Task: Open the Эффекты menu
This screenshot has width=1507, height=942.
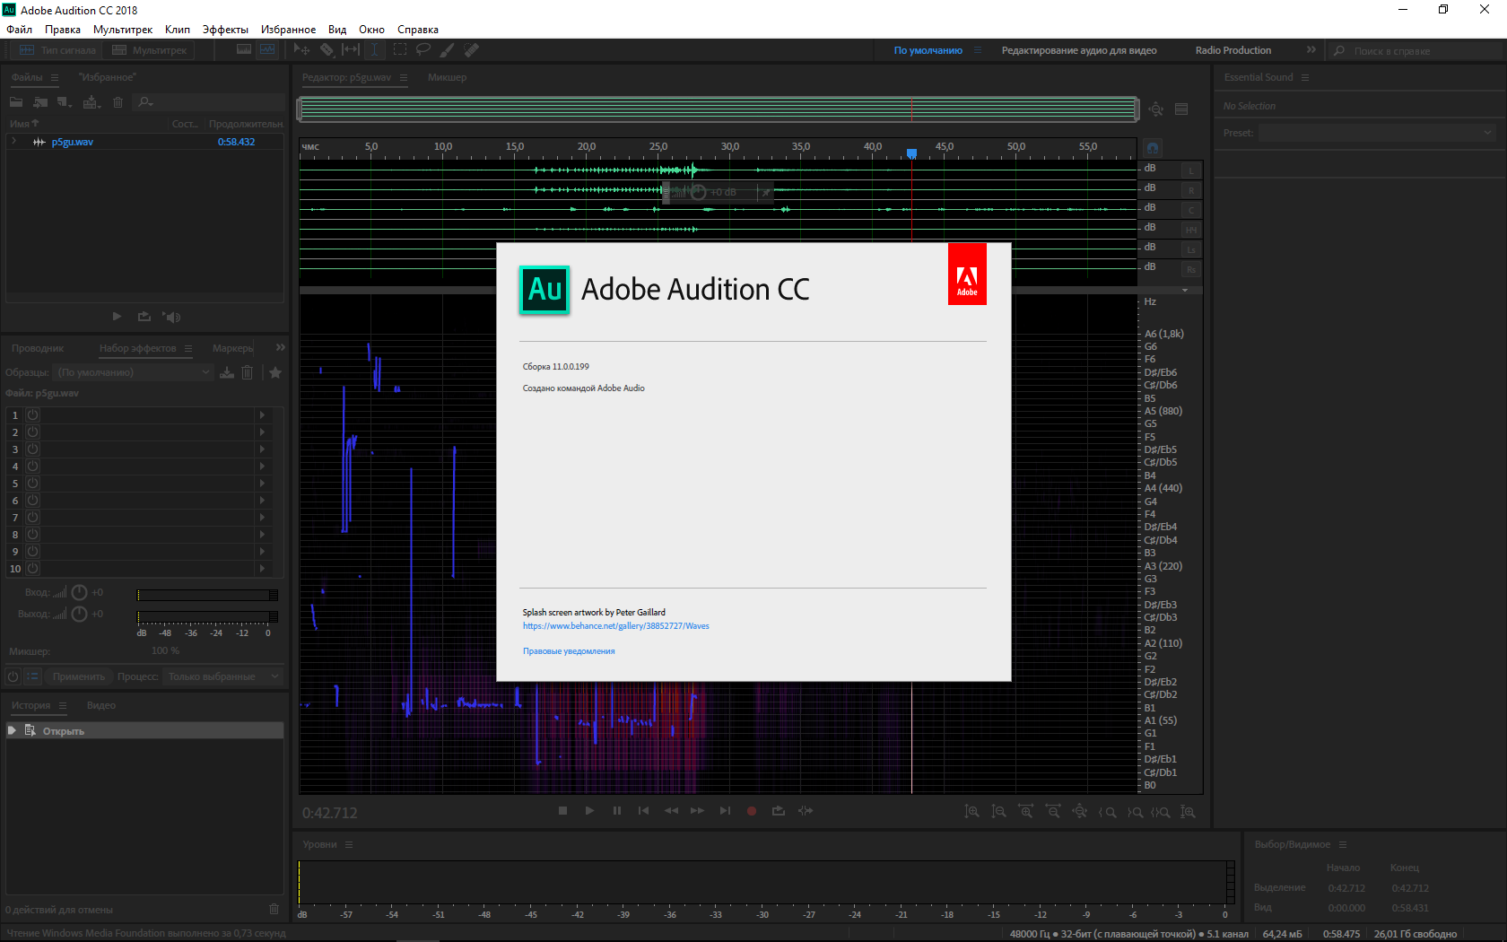Action: [x=225, y=30]
